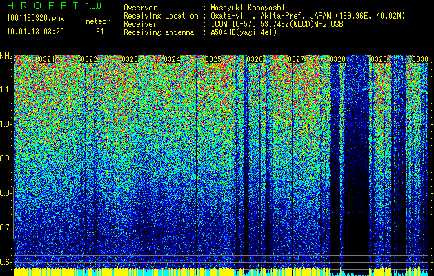The width and height of the screenshot is (434, 276).
Task: Click the 0323 time marker
Action: tap(130, 59)
